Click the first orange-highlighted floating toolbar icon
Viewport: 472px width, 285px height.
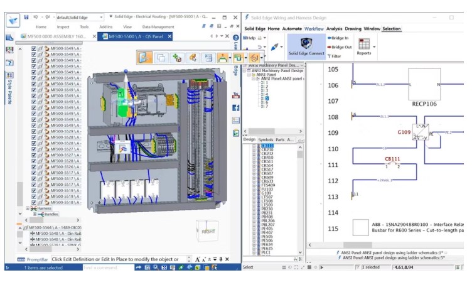coord(145,57)
